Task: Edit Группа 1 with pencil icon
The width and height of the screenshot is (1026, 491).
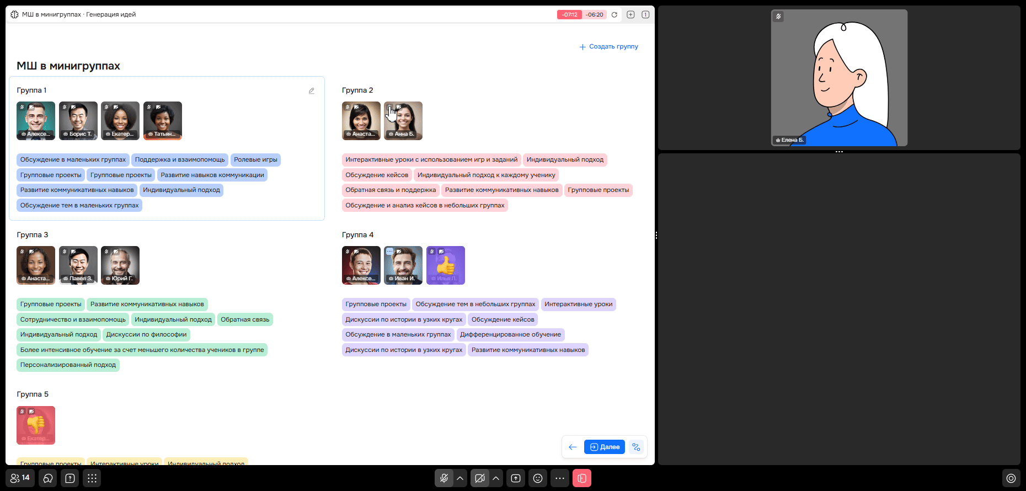Action: 311,91
